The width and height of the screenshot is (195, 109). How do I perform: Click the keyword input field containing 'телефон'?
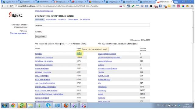point(92,25)
